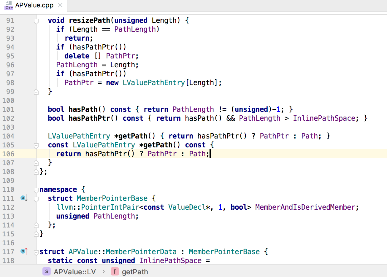Image resolution: width=387 pixels, height=277 pixels.
Task: Click LValuePathEntry type on line 98
Action: (154, 83)
